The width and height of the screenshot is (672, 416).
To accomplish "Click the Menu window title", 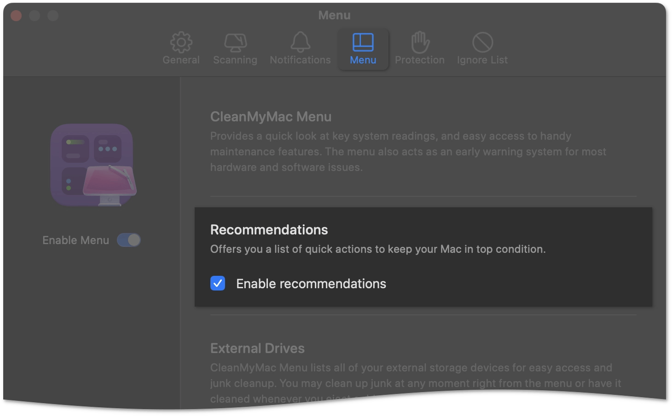I will (x=335, y=15).
